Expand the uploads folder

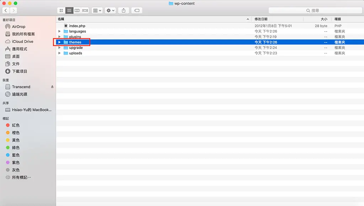59,53
